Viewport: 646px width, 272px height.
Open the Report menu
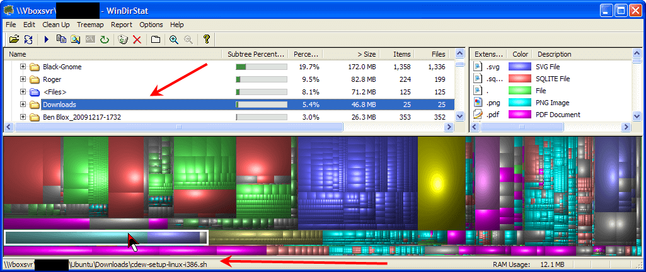pyautogui.click(x=122, y=25)
